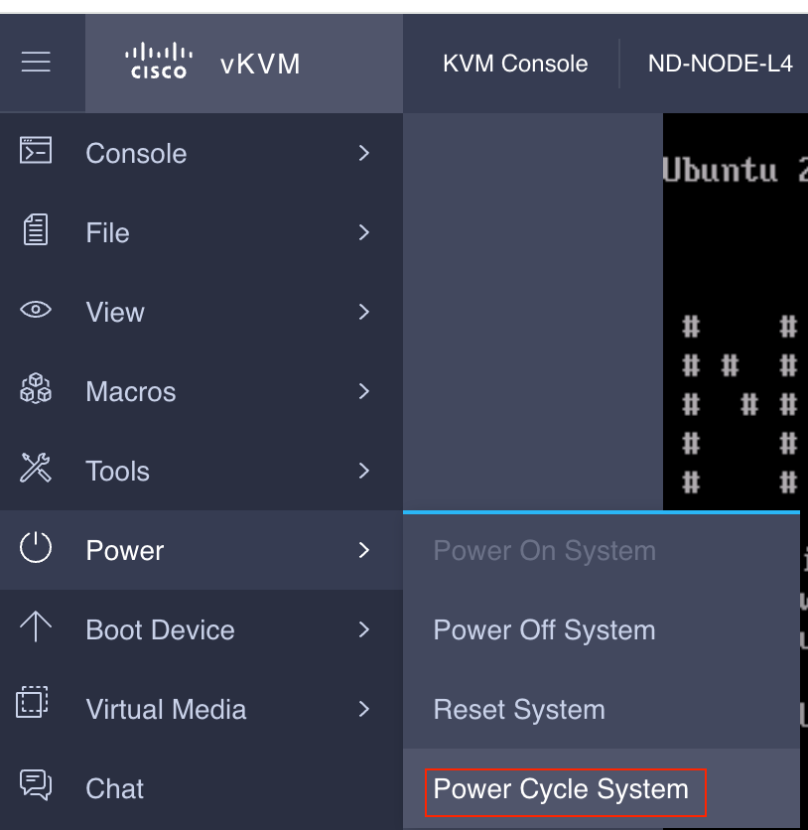Click the Power symbol icon
808x830 pixels.
coord(36,547)
